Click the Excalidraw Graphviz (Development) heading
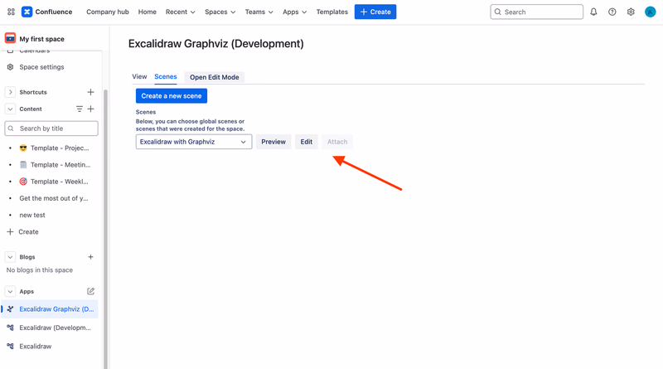This screenshot has width=663, height=369. pos(216,44)
